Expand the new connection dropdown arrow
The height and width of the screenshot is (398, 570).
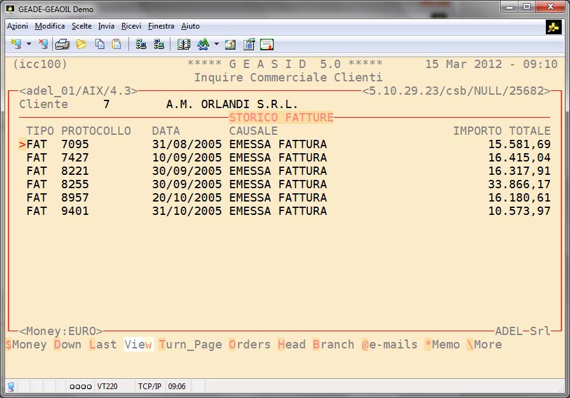29,44
